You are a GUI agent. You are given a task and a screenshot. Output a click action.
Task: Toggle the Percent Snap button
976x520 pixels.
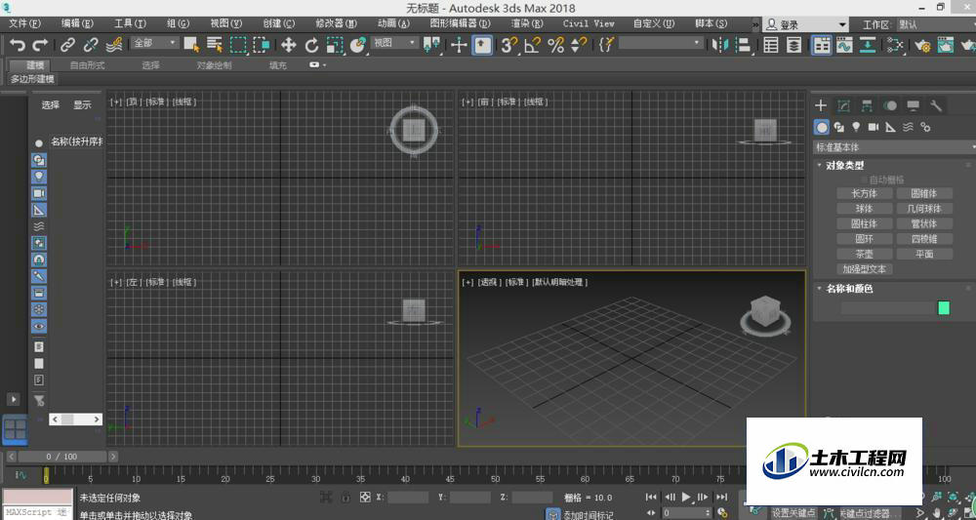pos(556,45)
